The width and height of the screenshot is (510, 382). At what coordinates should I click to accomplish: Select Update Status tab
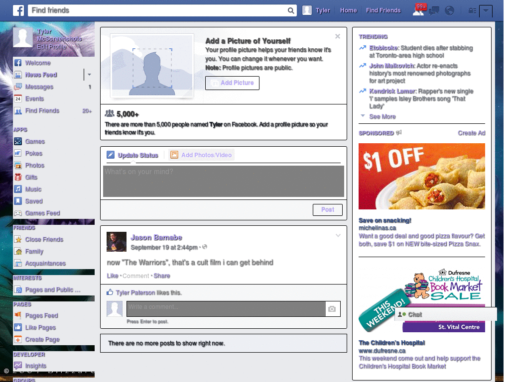(132, 155)
